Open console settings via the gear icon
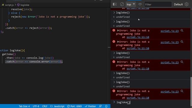This screenshot has height=108, width=192. [187, 4]
